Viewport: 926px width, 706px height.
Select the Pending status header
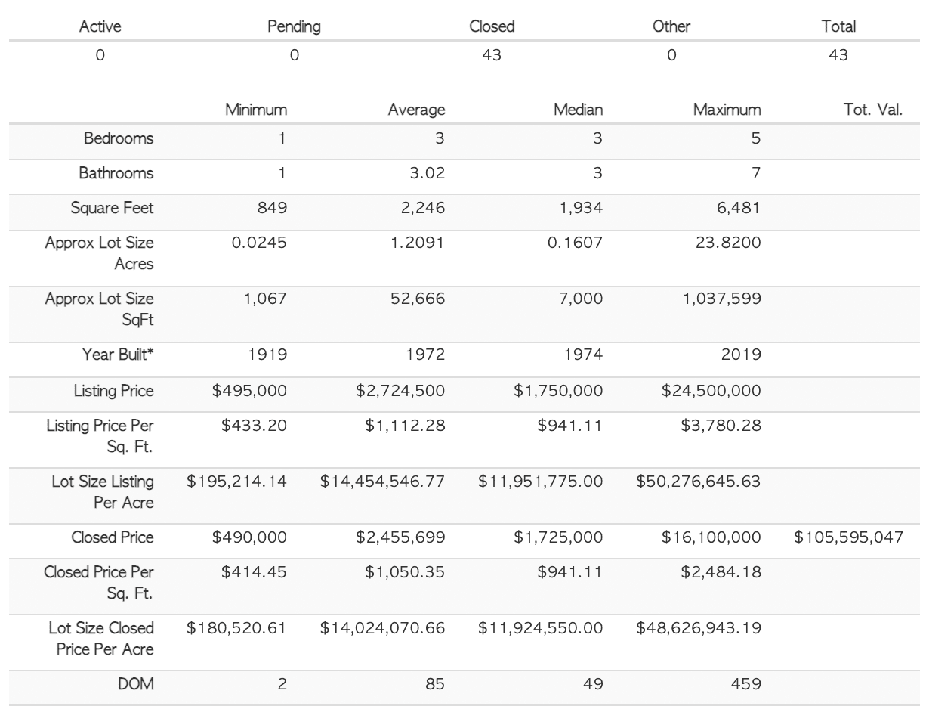click(295, 26)
